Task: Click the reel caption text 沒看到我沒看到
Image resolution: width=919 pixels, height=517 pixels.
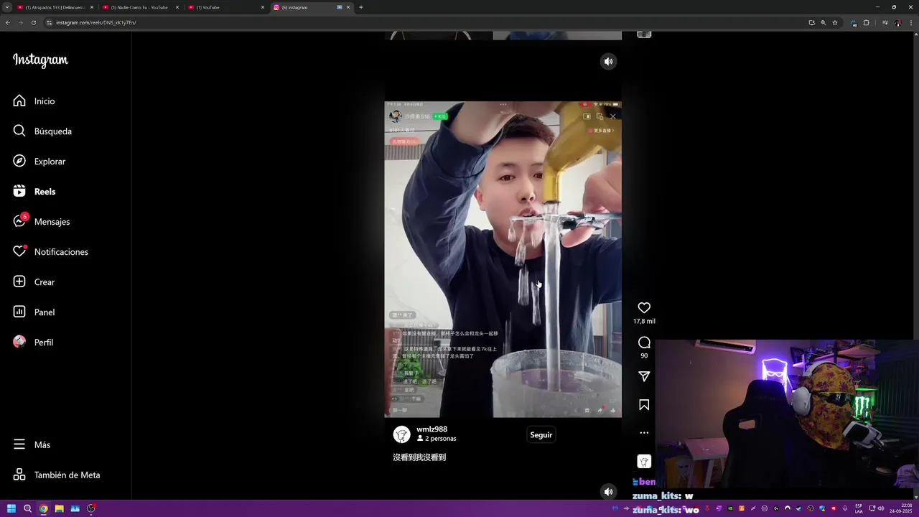Action: [x=419, y=457]
